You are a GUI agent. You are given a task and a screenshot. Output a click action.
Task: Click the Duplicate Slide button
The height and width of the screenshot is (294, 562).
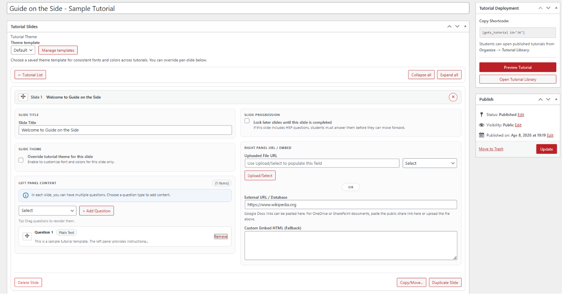pos(445,283)
